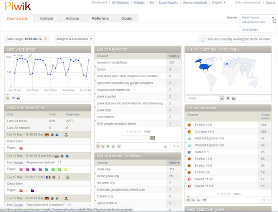278x212 pixels.
Task: Open the gear settings in the List of Keywords footer
Action: tap(165, 146)
